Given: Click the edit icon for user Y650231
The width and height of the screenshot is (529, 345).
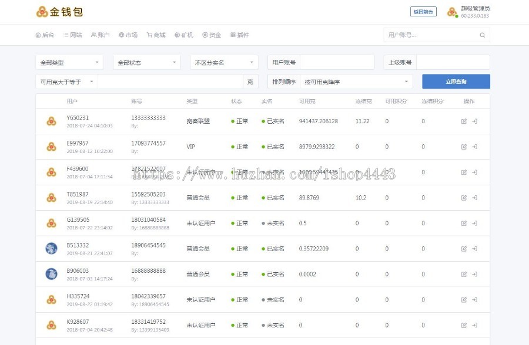Looking at the screenshot, I should pos(464,121).
